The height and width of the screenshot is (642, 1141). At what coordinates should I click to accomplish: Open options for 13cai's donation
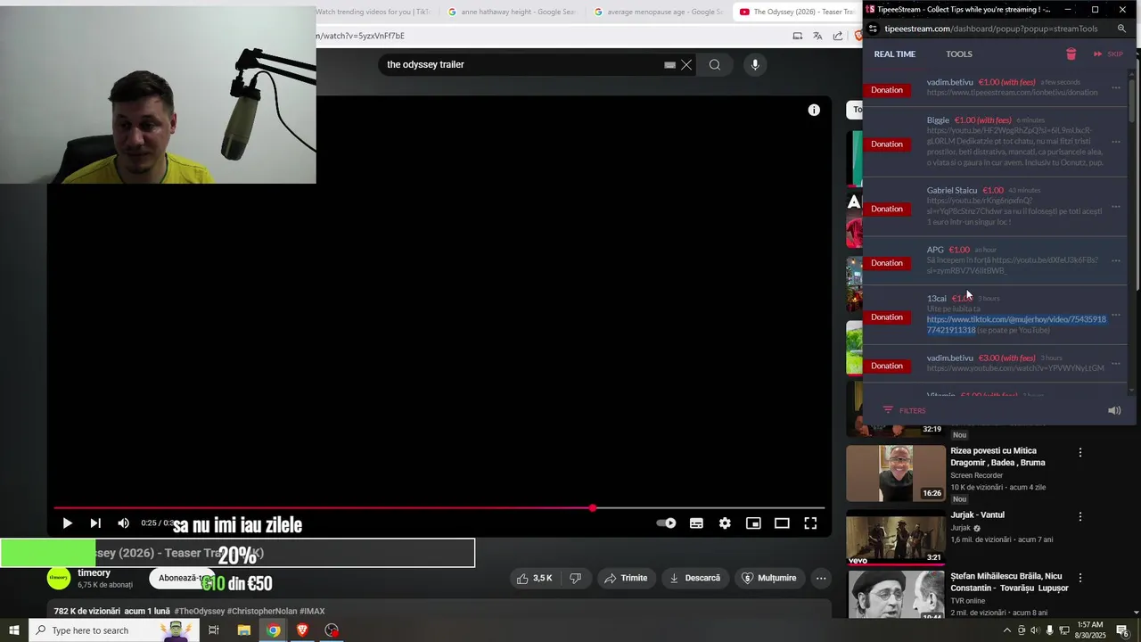1115,316
